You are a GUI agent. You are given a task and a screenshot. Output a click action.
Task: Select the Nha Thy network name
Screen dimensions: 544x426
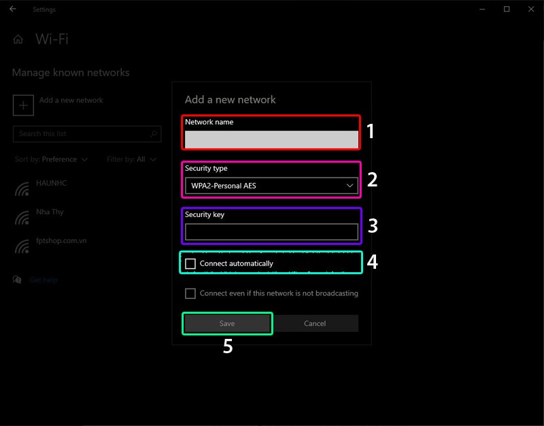(x=50, y=212)
